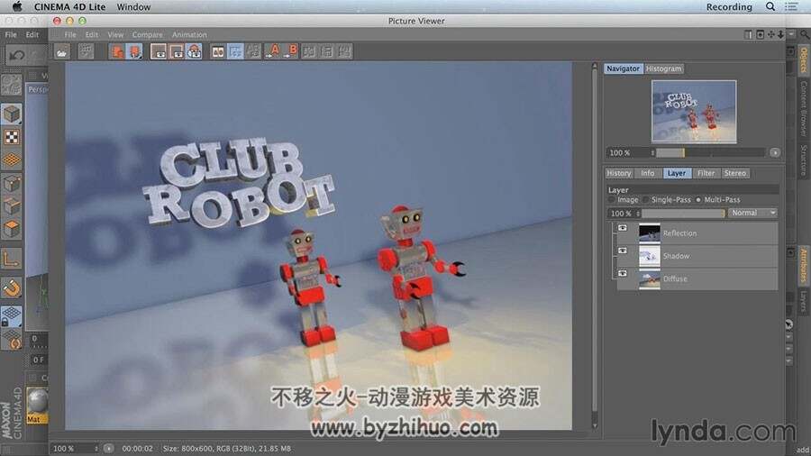
Task: Open the Compare menu
Action: click(148, 34)
